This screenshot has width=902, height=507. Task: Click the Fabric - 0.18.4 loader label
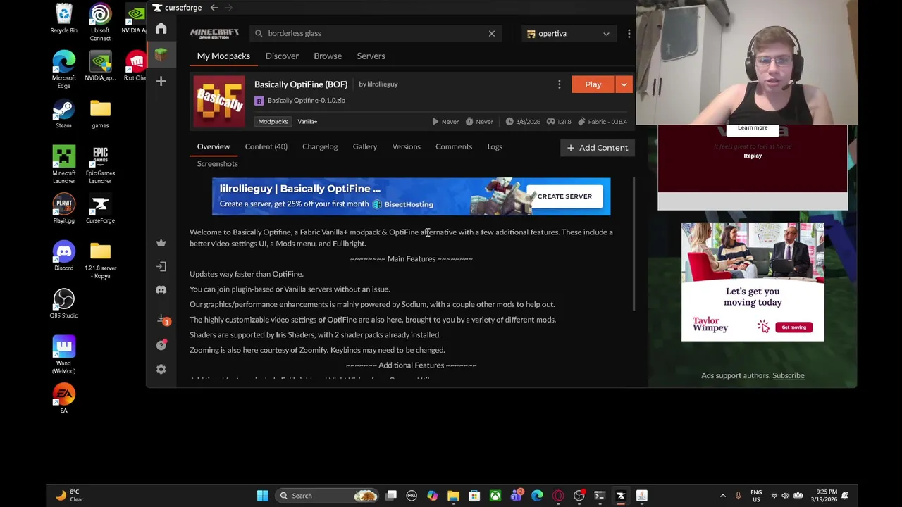tap(603, 122)
